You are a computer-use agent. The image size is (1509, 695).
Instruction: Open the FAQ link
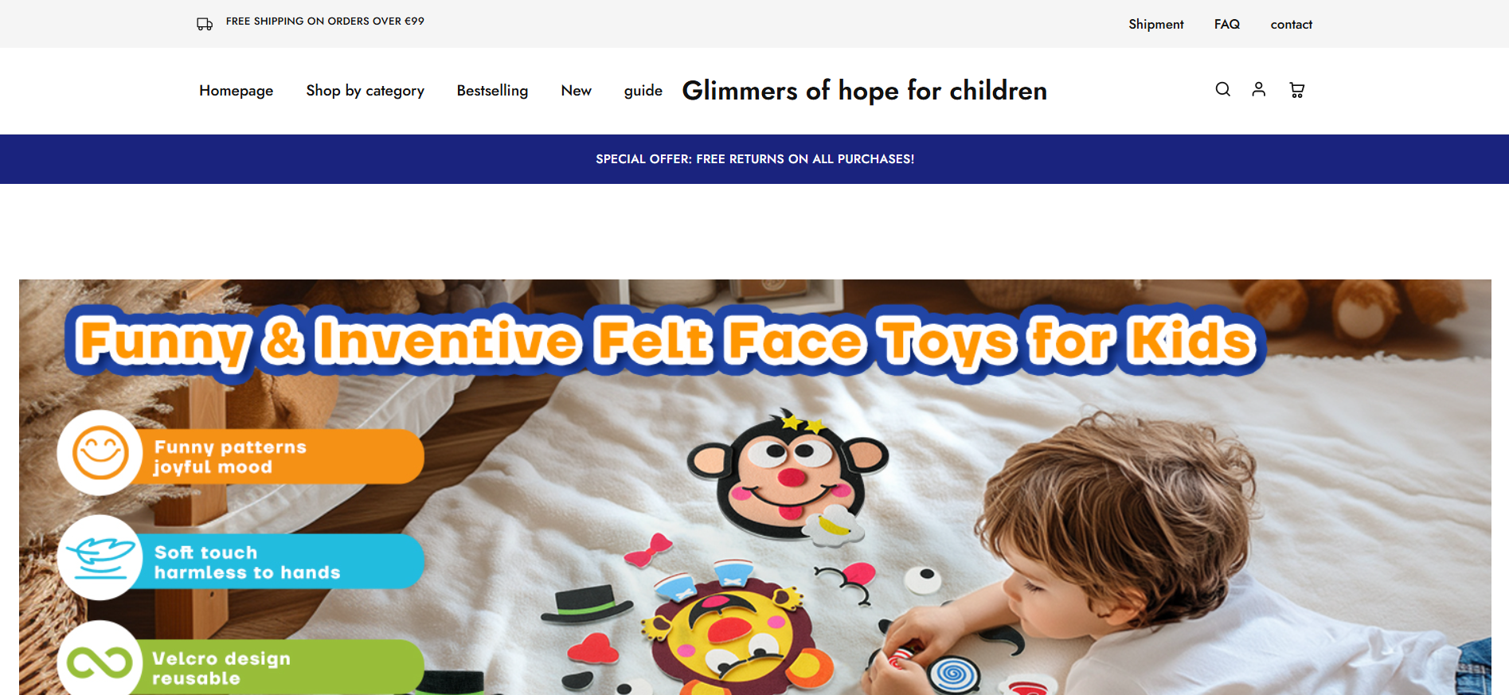pyautogui.click(x=1226, y=24)
